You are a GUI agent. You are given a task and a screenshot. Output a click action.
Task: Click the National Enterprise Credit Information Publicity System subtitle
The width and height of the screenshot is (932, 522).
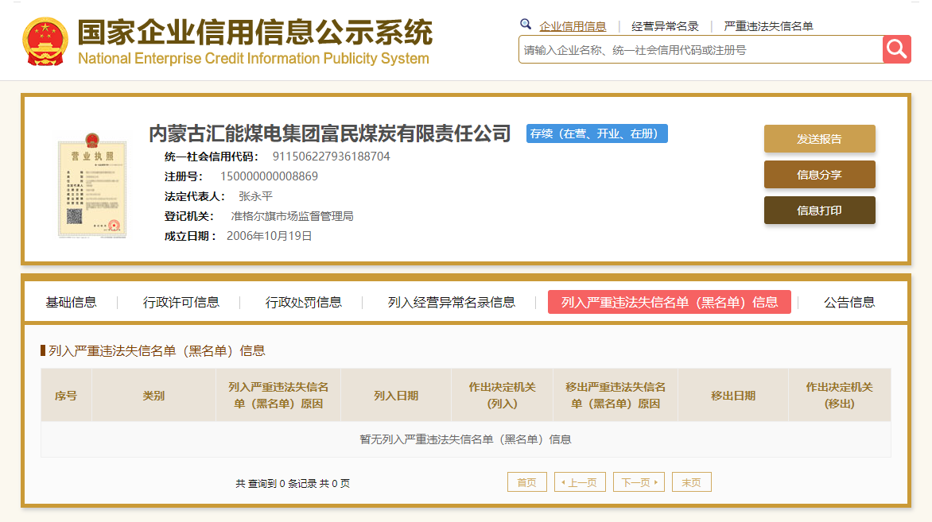(x=253, y=59)
